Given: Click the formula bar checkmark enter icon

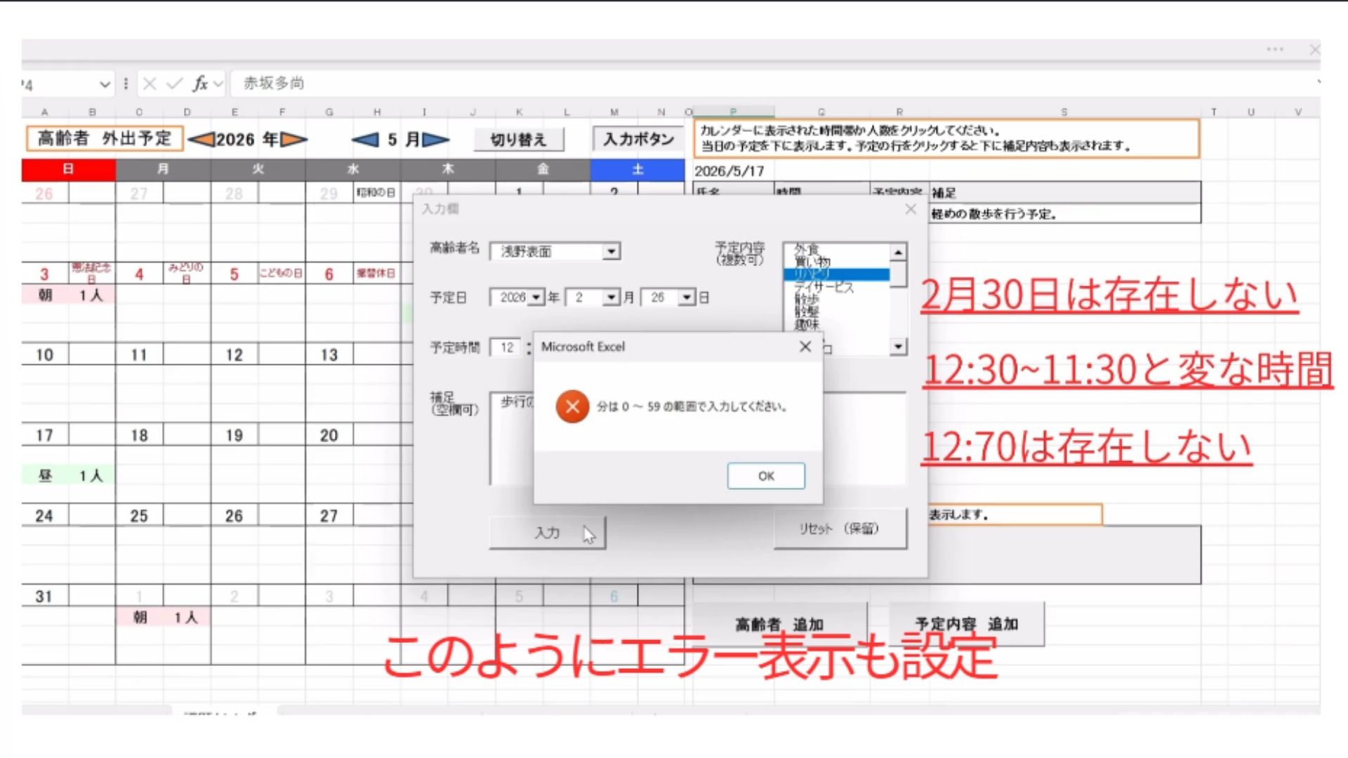Looking at the screenshot, I should click(174, 84).
